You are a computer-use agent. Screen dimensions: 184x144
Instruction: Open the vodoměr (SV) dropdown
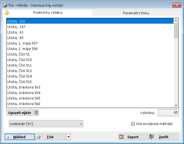tap(46, 124)
